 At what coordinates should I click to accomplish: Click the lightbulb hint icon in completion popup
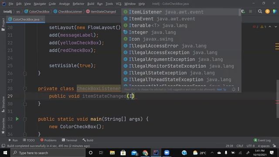[234, 89]
